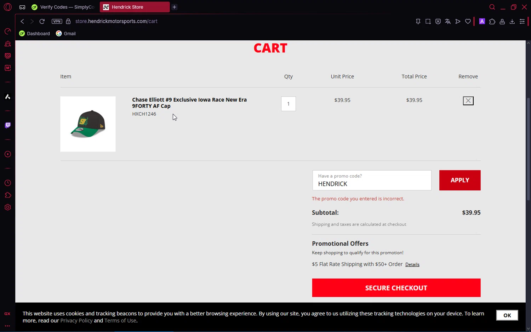Switch to the Verify Codes tab
The height and width of the screenshot is (332, 531).
click(x=64, y=7)
